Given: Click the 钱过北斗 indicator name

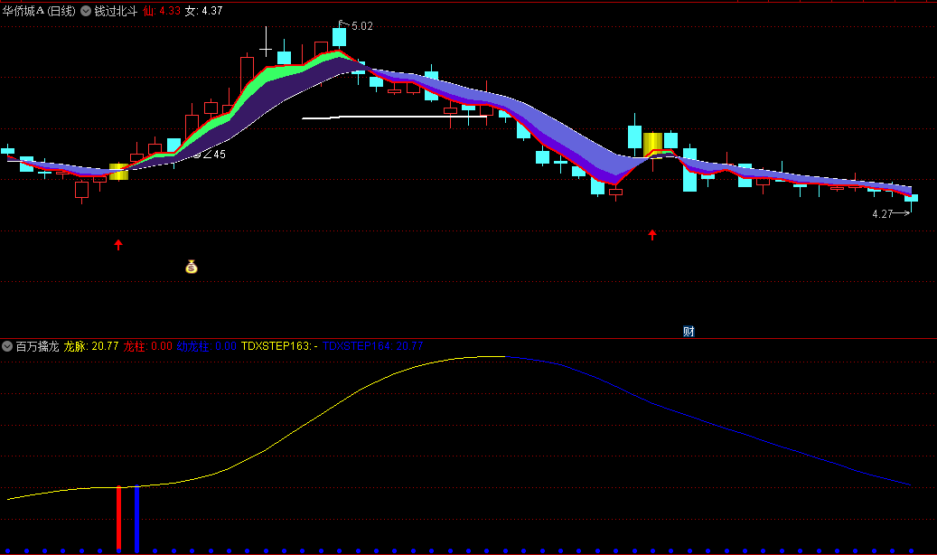Looking at the screenshot, I should click(x=116, y=11).
